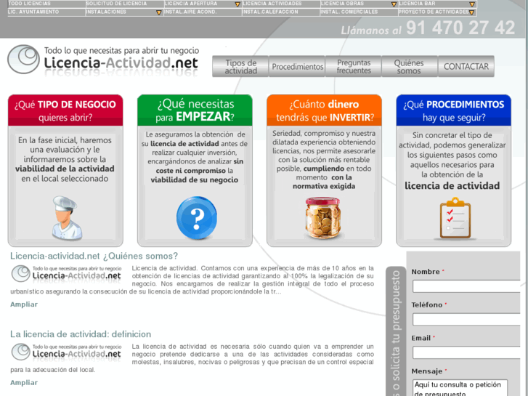This screenshot has height=396, width=528.
Task: Focus the Email input field
Action: 467,353
